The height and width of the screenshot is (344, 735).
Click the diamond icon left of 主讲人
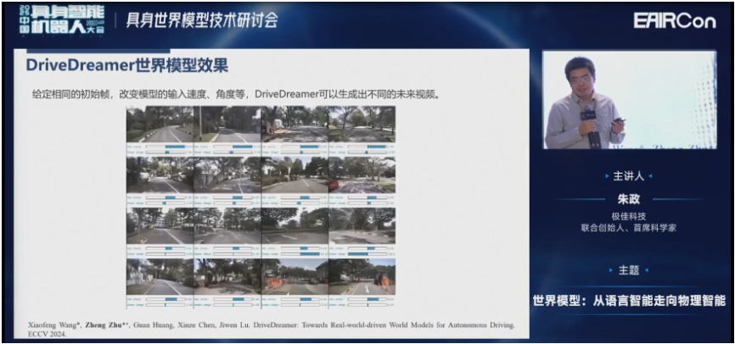(x=606, y=176)
